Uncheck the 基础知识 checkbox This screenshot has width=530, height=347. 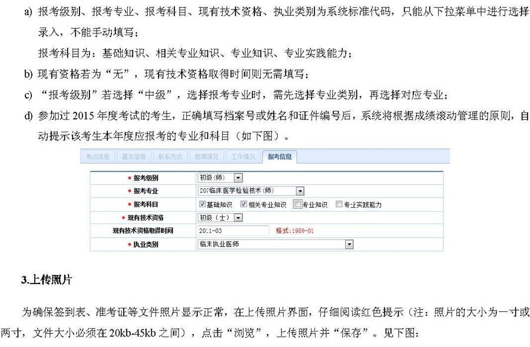(x=203, y=204)
